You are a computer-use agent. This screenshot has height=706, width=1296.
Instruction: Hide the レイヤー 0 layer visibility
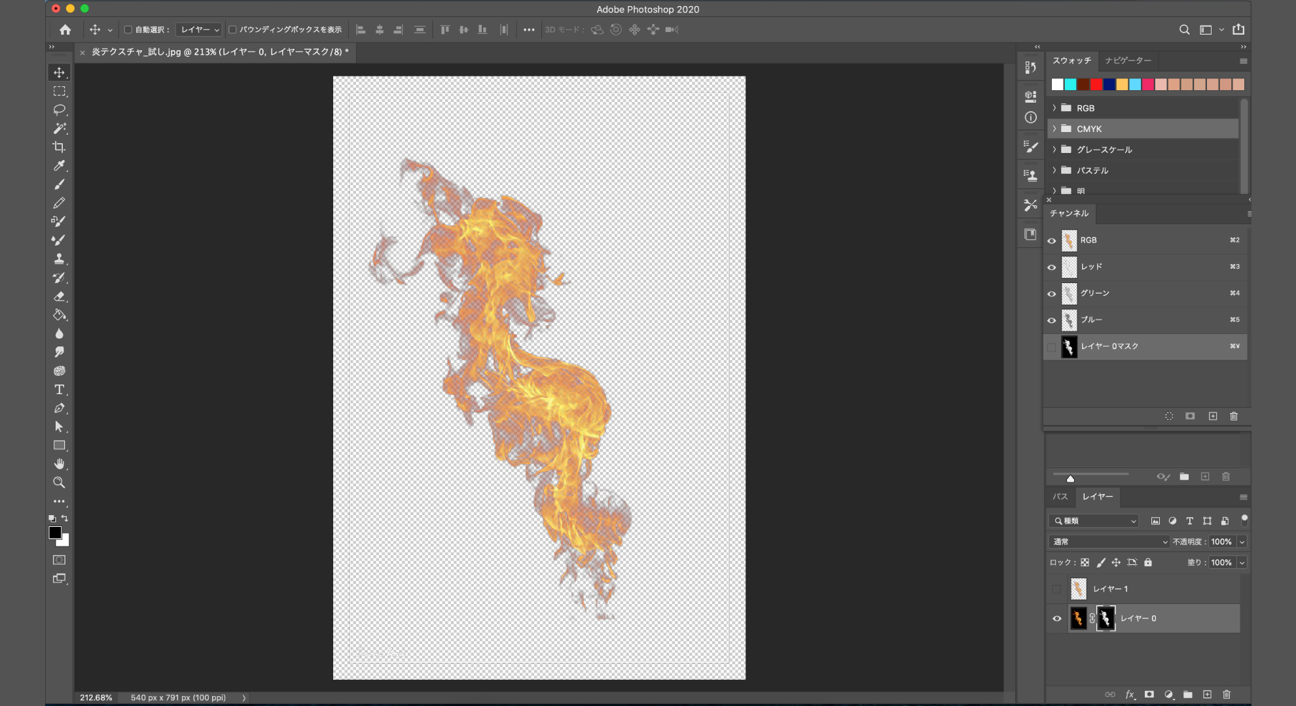point(1056,618)
